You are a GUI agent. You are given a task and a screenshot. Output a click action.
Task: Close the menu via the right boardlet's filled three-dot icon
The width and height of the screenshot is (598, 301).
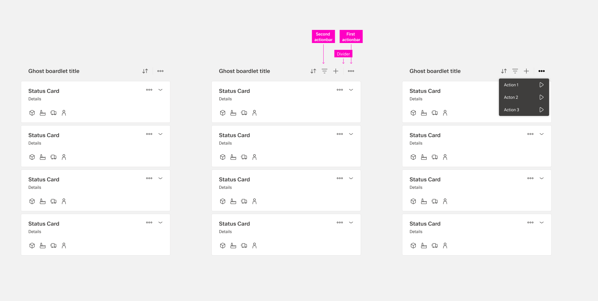[542, 71]
